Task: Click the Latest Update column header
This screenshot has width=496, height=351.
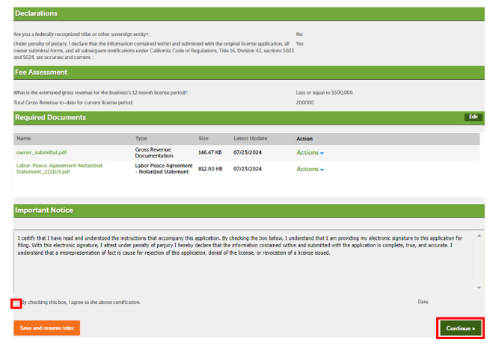Action: point(250,138)
